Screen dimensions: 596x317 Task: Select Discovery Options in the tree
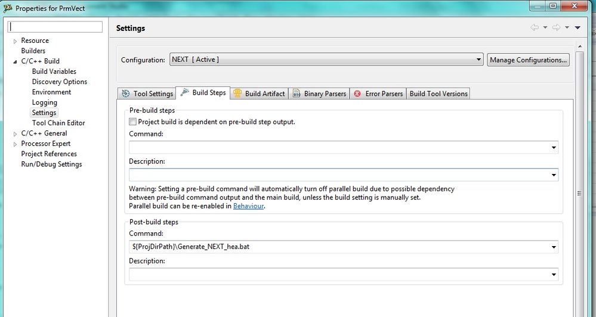click(59, 82)
